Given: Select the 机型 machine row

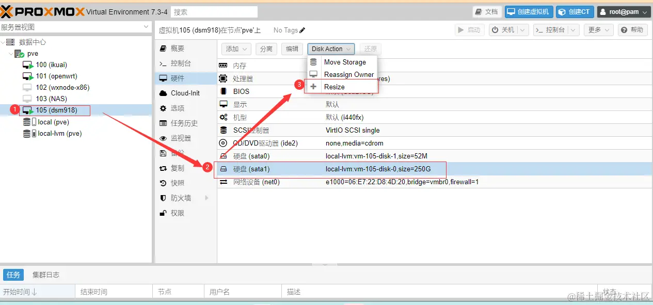Looking at the screenshot, I should point(435,117).
